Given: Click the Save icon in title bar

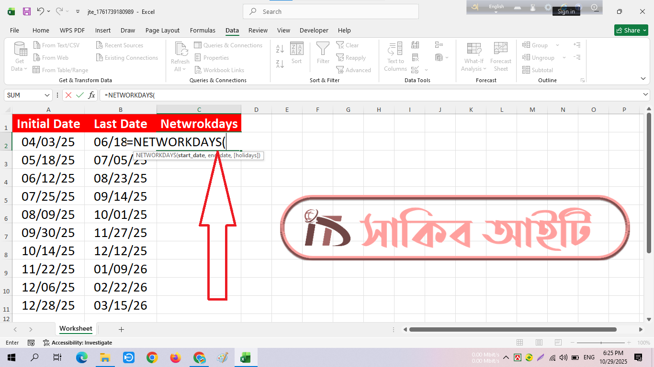Looking at the screenshot, I should click(x=27, y=11).
